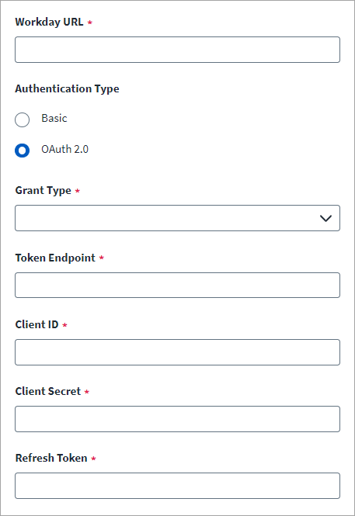
Task: Click the Grant Type chevron arrow
Action: tap(325, 218)
